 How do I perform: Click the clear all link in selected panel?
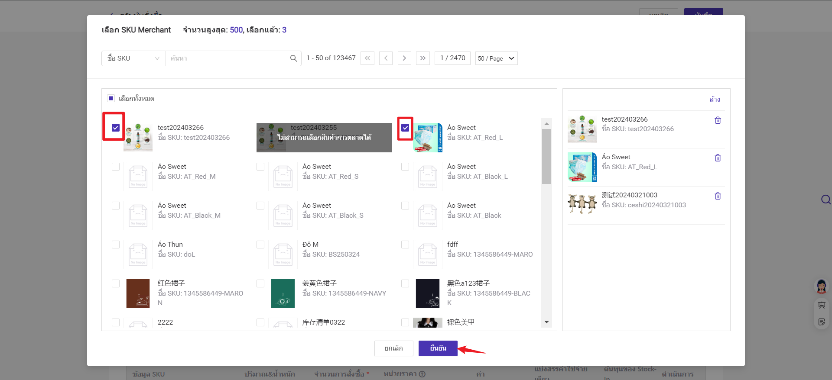(715, 99)
